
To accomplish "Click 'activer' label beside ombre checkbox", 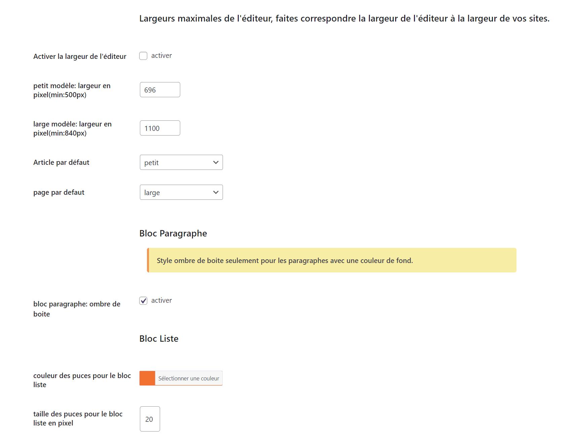I will 161,300.
